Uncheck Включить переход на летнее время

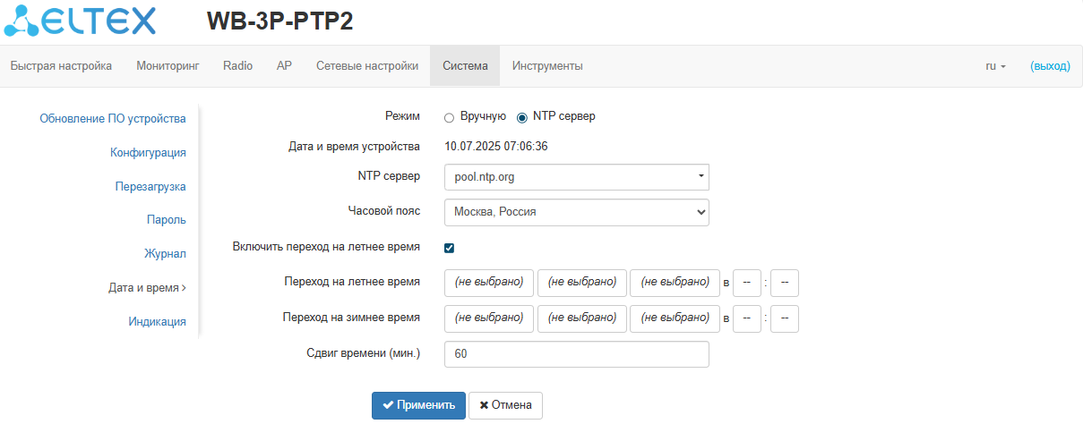pyautogui.click(x=450, y=248)
